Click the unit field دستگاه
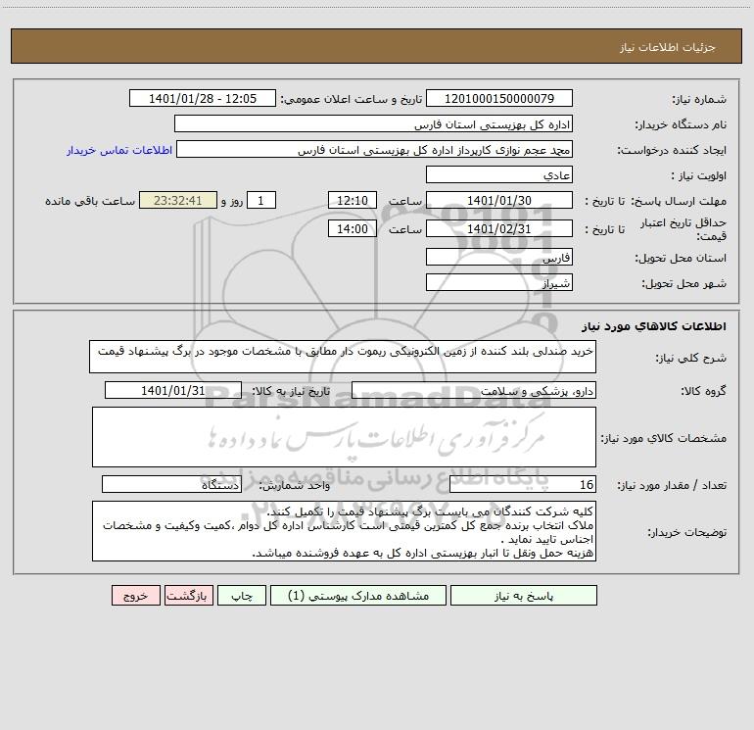 [x=171, y=484]
